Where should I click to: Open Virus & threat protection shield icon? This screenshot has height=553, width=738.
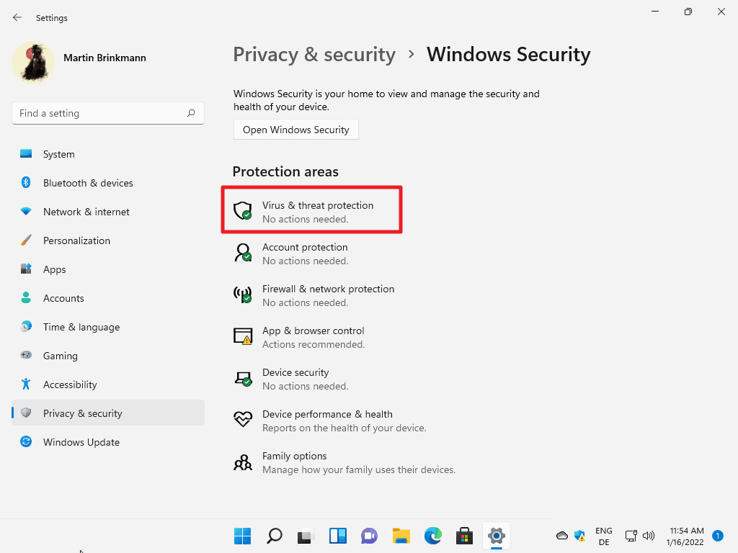point(242,210)
